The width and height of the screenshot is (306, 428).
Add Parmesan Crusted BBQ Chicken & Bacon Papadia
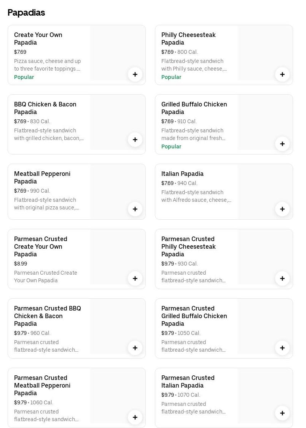point(135,348)
